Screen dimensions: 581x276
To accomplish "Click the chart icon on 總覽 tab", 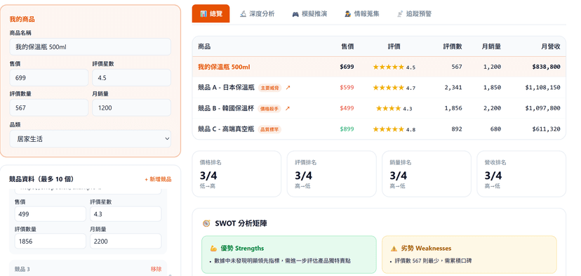I will point(203,14).
